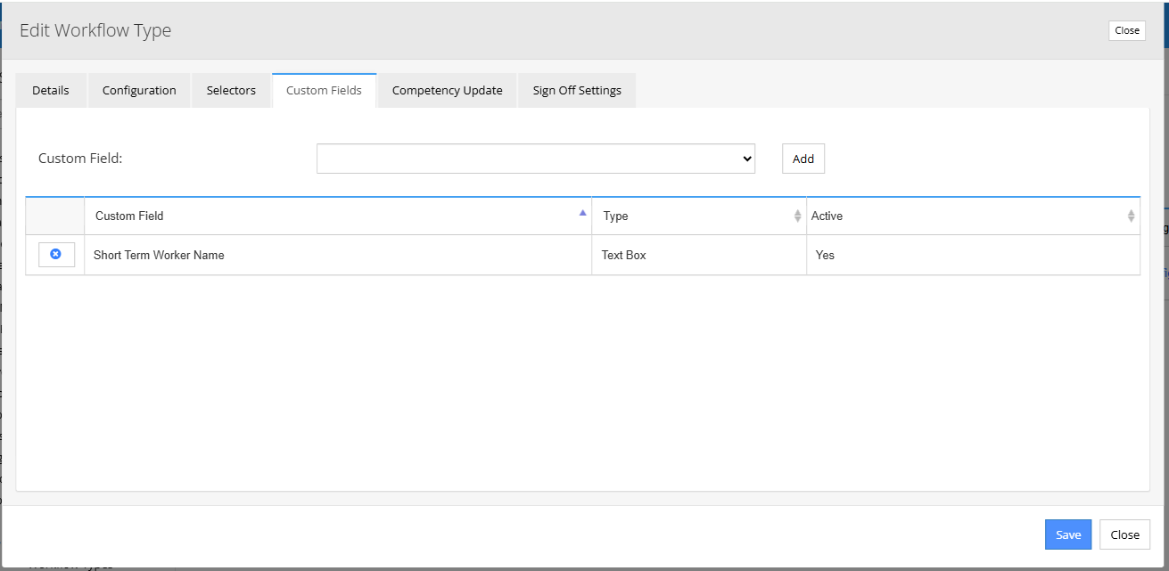The image size is (1169, 571).
Task: Save the workflow type
Action: click(x=1068, y=534)
